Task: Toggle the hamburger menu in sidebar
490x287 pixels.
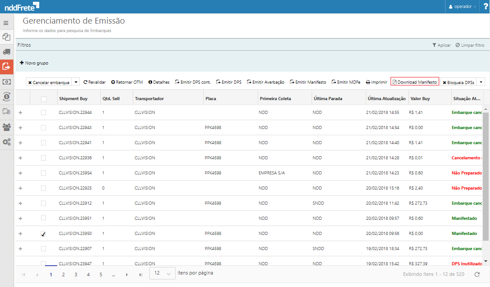Action: (x=6, y=23)
